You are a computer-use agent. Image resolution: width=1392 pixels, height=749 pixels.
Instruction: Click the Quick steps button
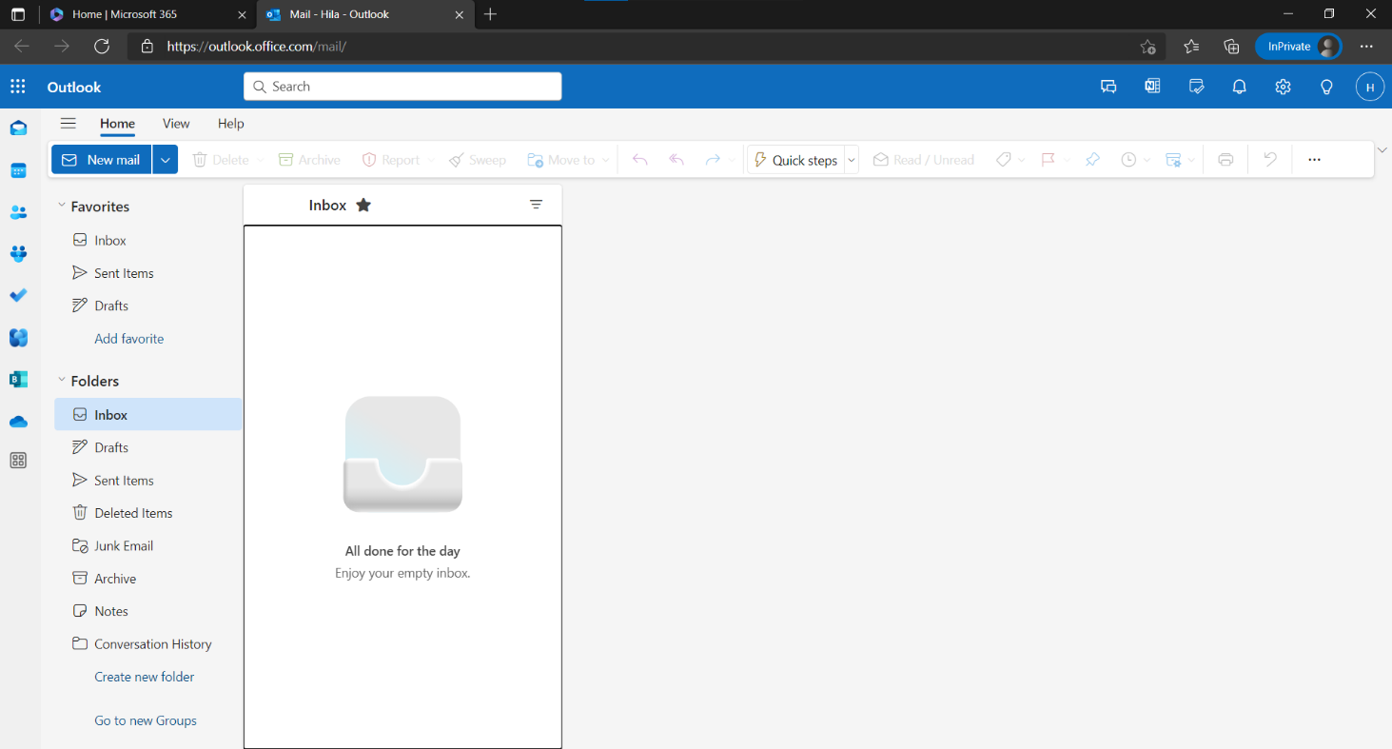[795, 160]
